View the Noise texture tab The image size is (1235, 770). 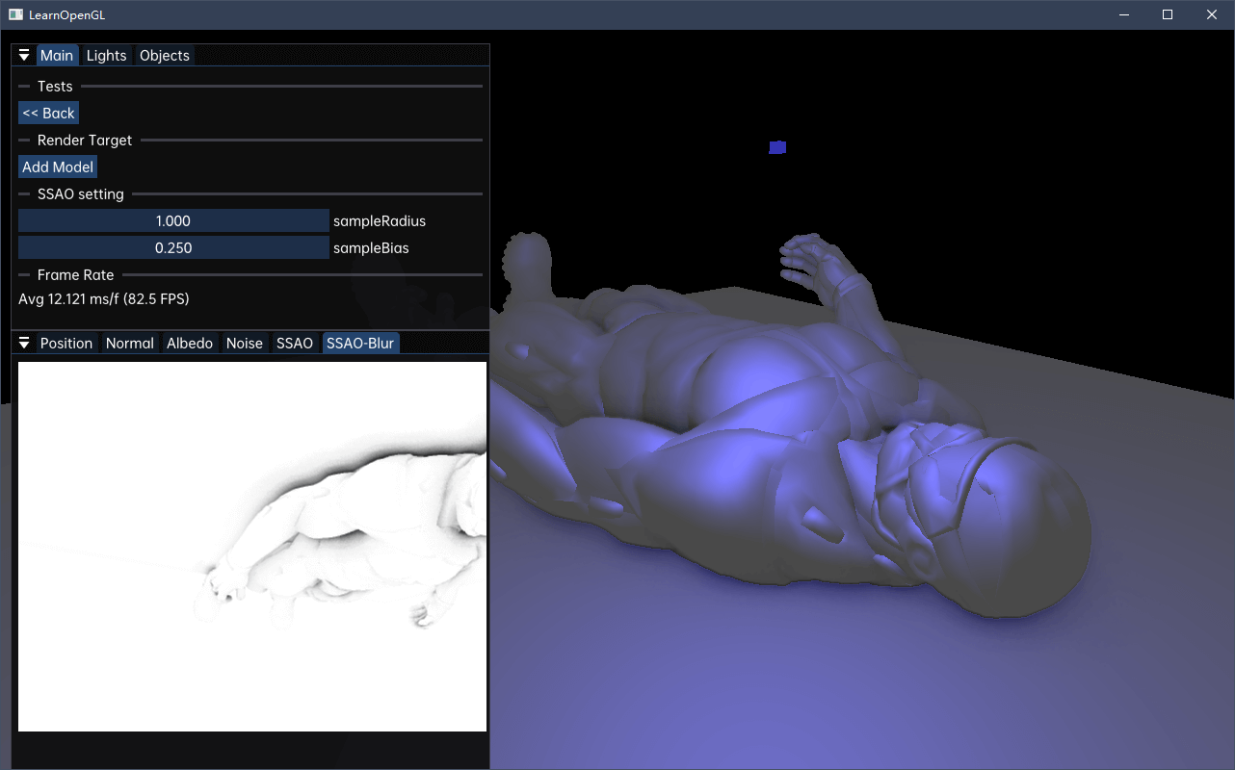coord(245,344)
